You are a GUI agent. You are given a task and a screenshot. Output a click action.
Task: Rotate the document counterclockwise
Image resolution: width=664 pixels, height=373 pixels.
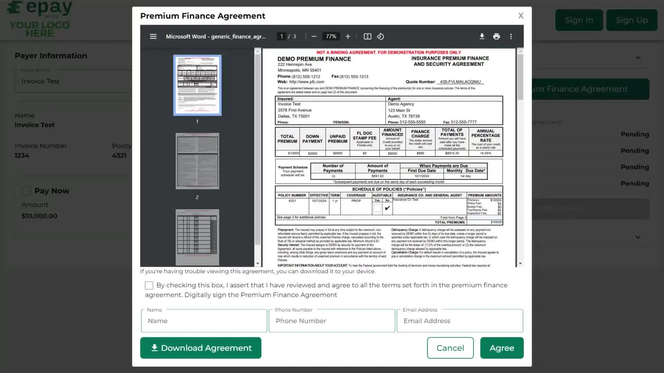[380, 36]
